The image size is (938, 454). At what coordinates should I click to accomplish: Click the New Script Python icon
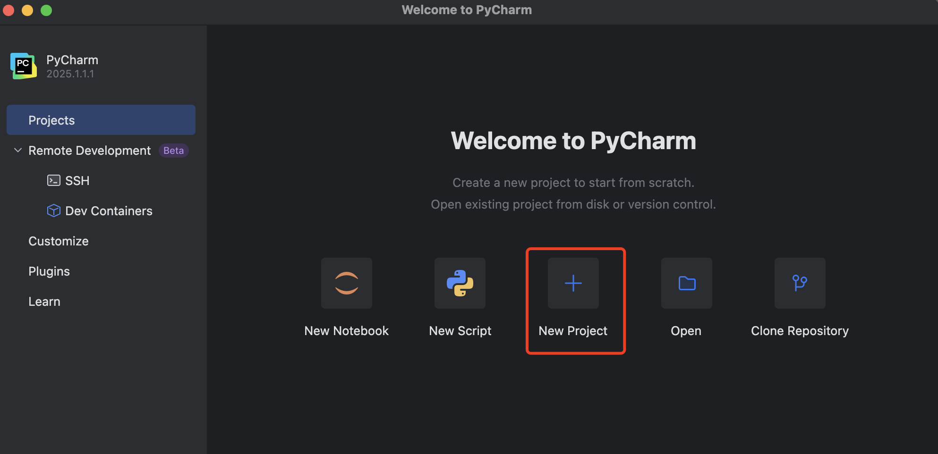[x=460, y=283]
